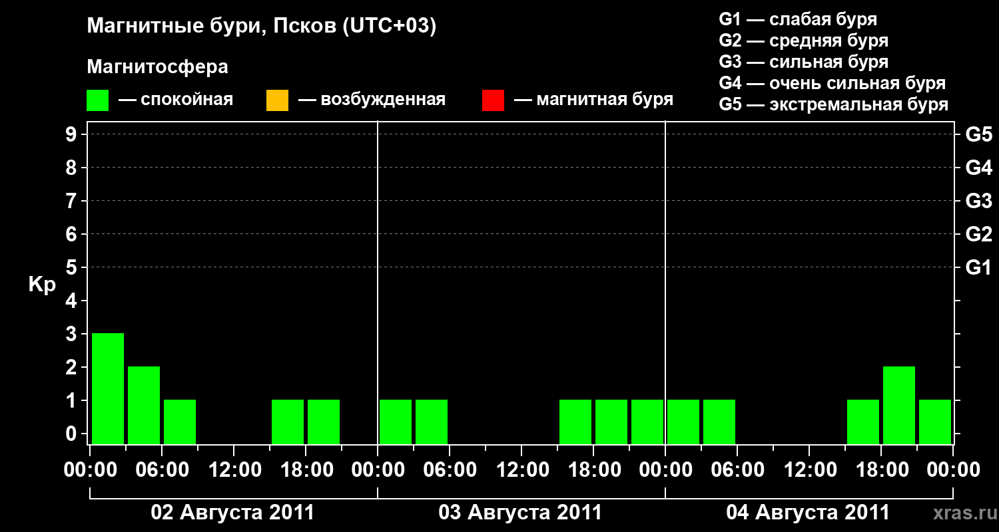Click the Kp 3 bar on 02 Августа
Viewport: 999px width, 532px height.
[108, 388]
